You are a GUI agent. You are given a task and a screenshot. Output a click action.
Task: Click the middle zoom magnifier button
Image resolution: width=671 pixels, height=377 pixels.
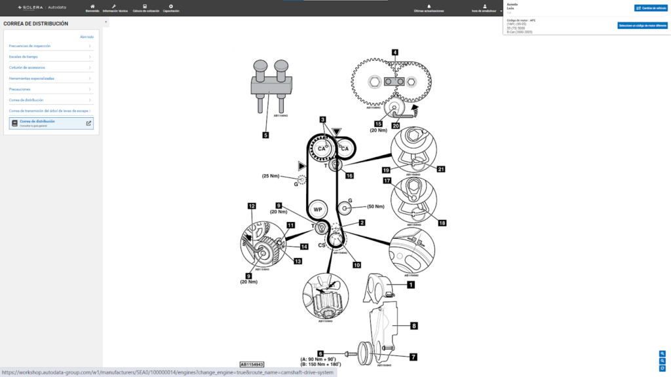coord(662,361)
